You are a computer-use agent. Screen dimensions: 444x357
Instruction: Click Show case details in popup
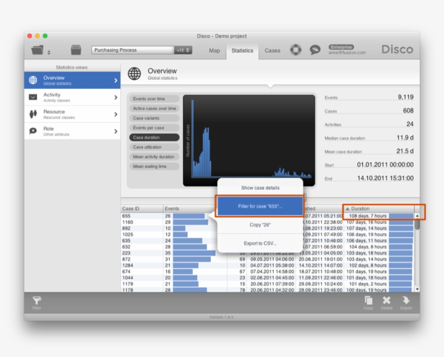260,188
